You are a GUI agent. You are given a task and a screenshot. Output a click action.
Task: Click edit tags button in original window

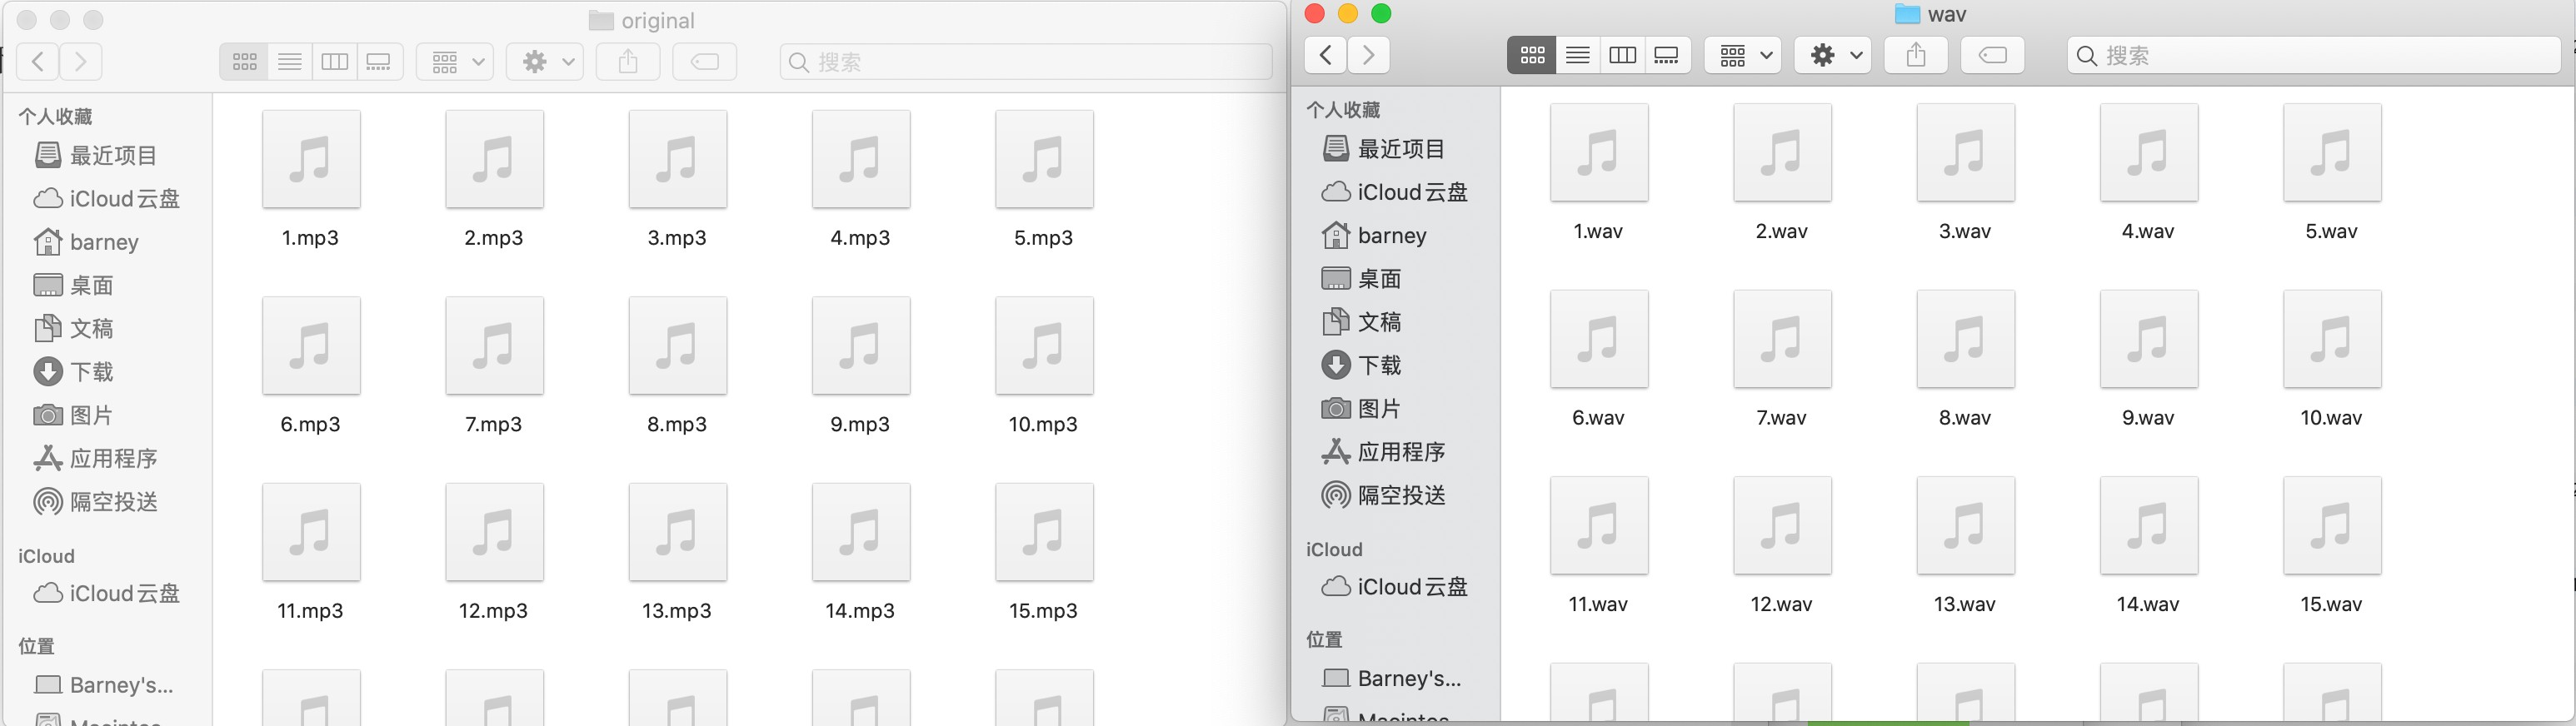pos(705,62)
